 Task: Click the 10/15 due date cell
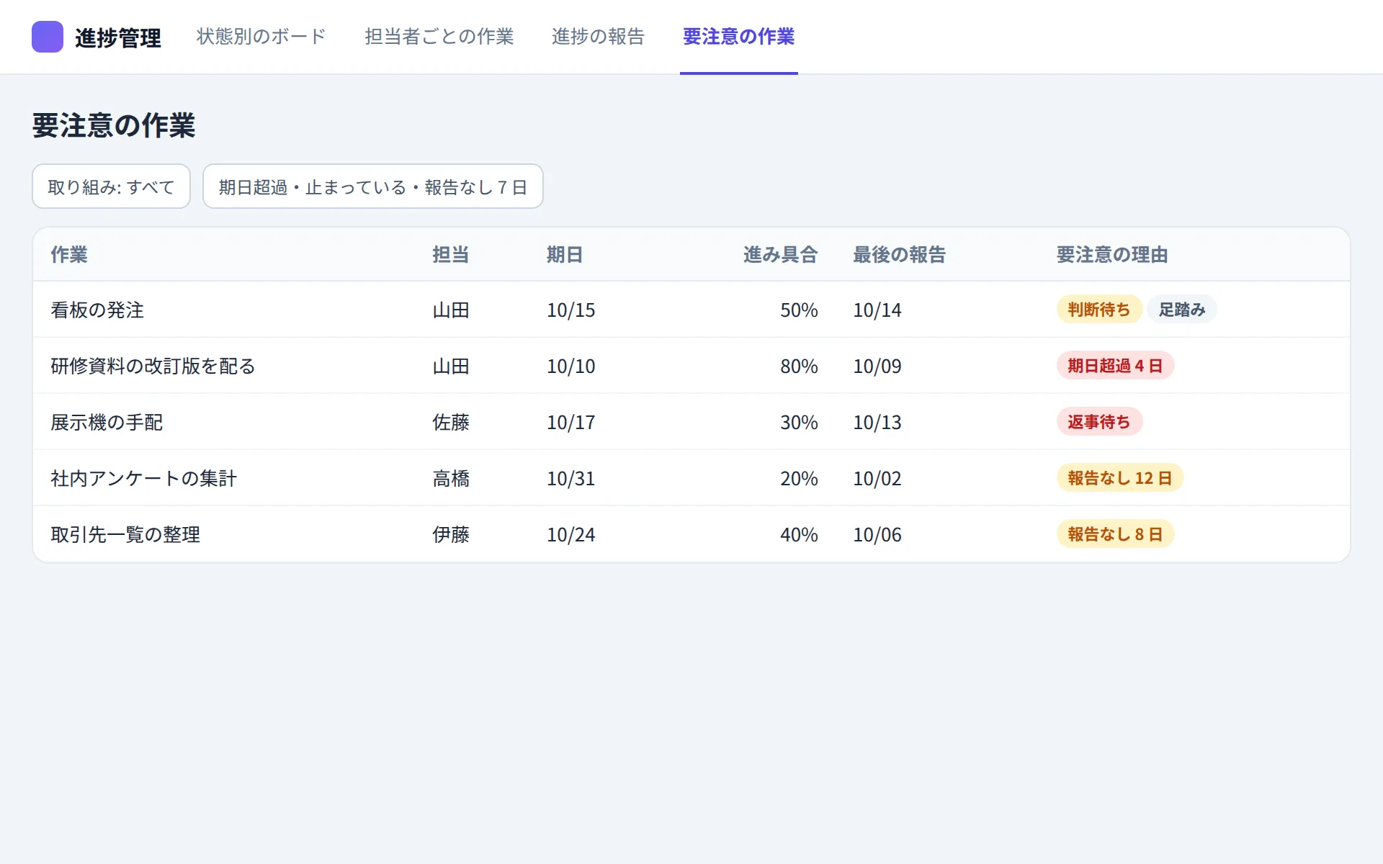[x=571, y=310]
